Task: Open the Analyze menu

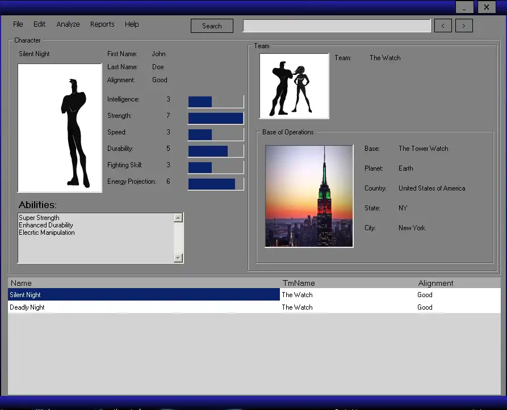Action: click(68, 24)
